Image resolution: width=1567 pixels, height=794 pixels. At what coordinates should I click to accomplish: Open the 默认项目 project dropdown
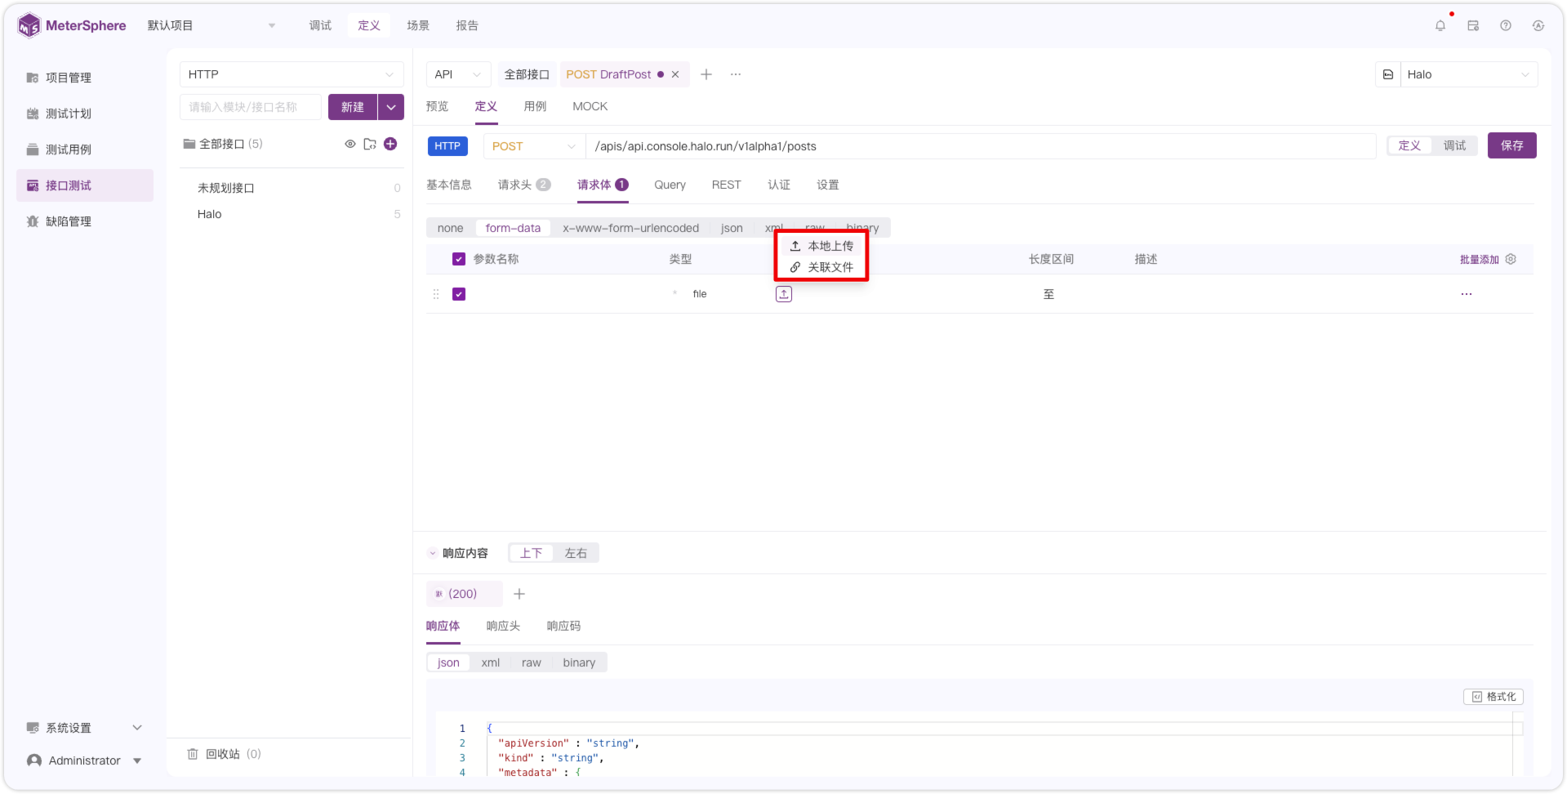coord(211,25)
